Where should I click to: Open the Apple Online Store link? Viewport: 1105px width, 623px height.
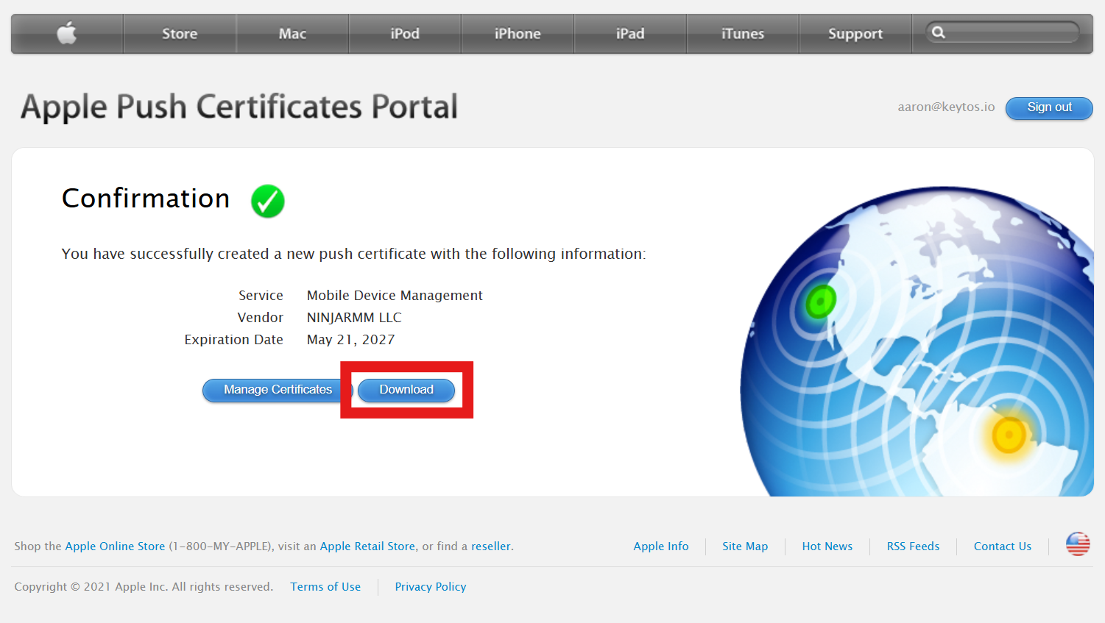pyautogui.click(x=115, y=547)
